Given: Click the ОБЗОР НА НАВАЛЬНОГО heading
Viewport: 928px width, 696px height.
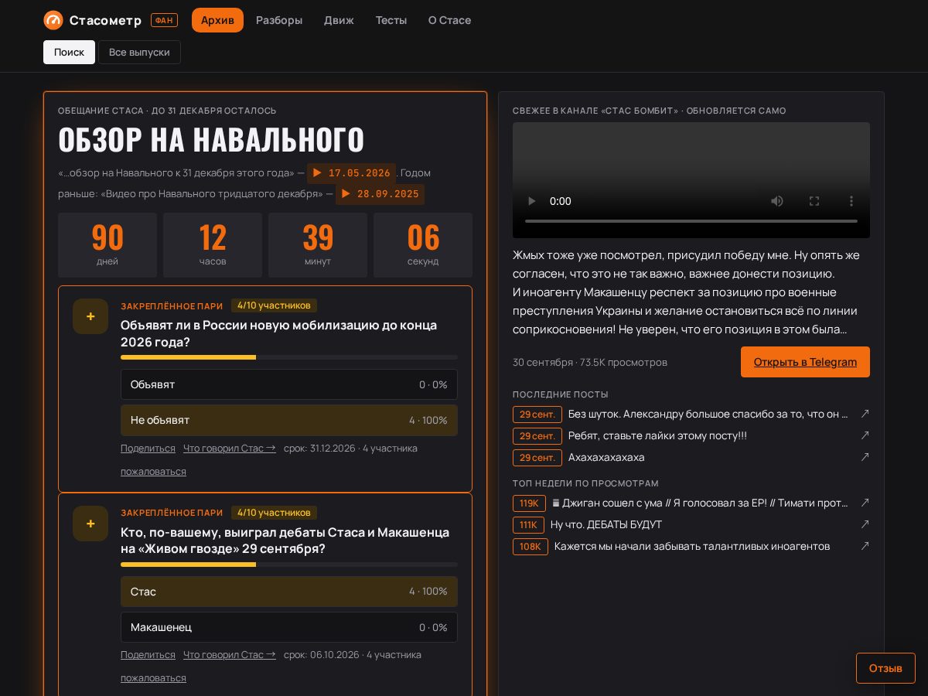Looking at the screenshot, I should [x=211, y=140].
